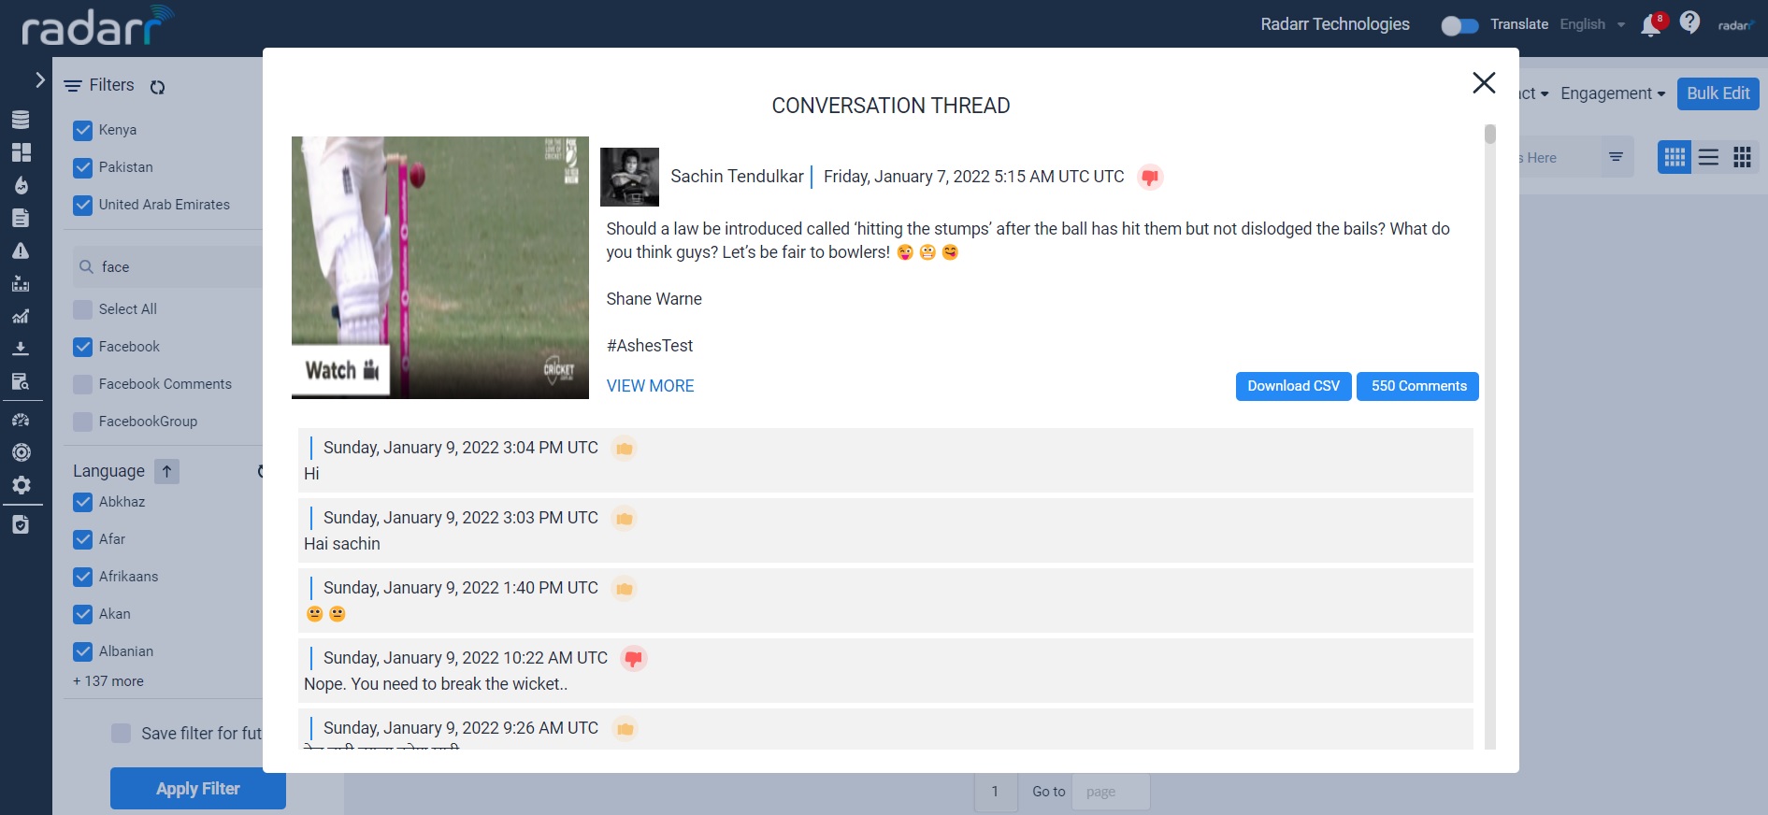The height and width of the screenshot is (815, 1768).
Task: Open the warning triangle alerts icon
Action: click(x=21, y=250)
